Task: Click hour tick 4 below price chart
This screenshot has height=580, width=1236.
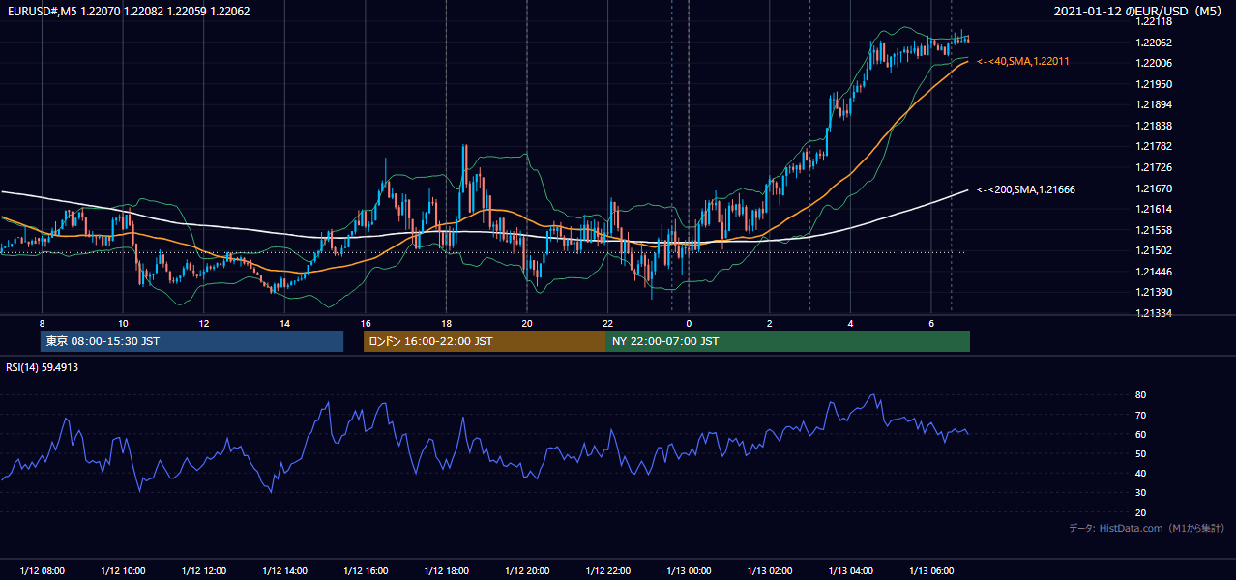Action: tap(850, 322)
